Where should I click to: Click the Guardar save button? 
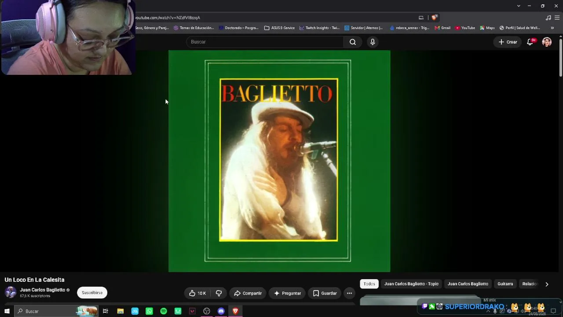(325, 293)
